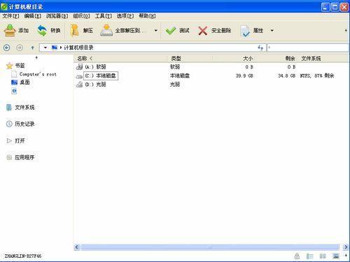This screenshot has width=350, height=262.
Task: Click the 解压 (Extract) icon
Action: [74, 31]
